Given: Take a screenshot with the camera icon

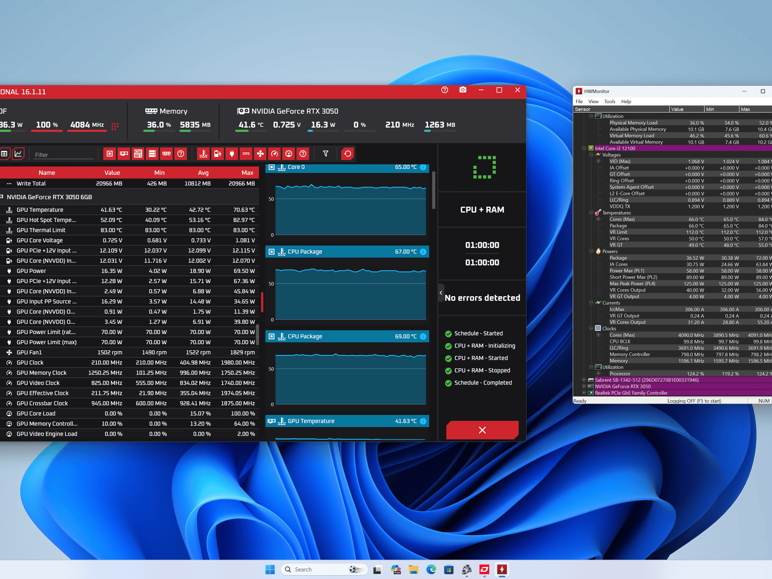Looking at the screenshot, I should [x=463, y=90].
